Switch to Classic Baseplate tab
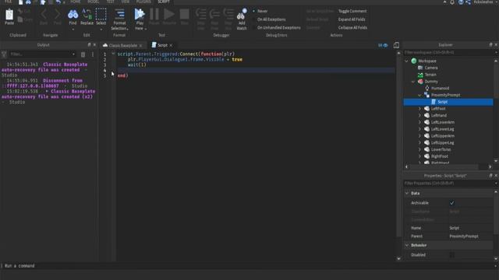Screen dimensions: 499x280 tap(123, 45)
